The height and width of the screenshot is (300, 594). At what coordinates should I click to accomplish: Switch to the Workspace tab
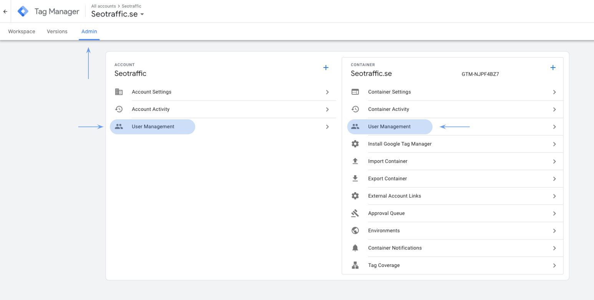22,31
